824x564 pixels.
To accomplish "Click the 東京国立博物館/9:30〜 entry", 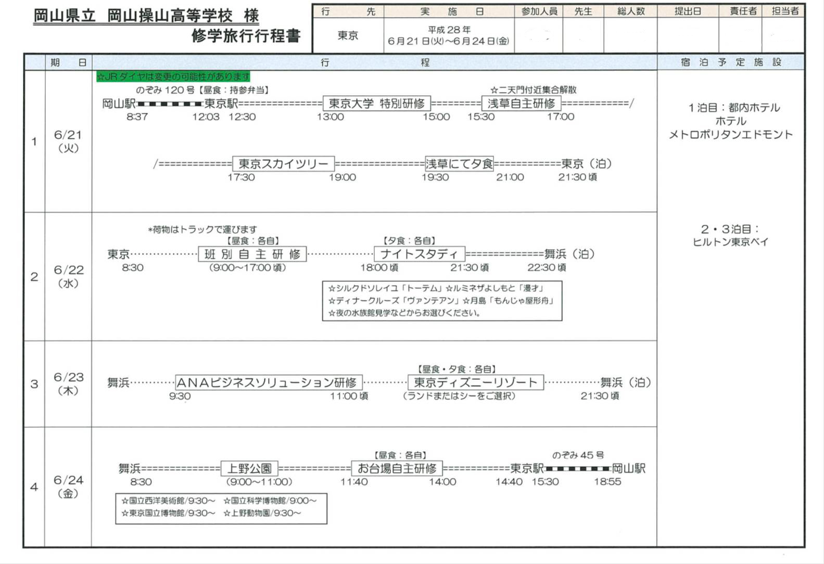I will (168, 514).
